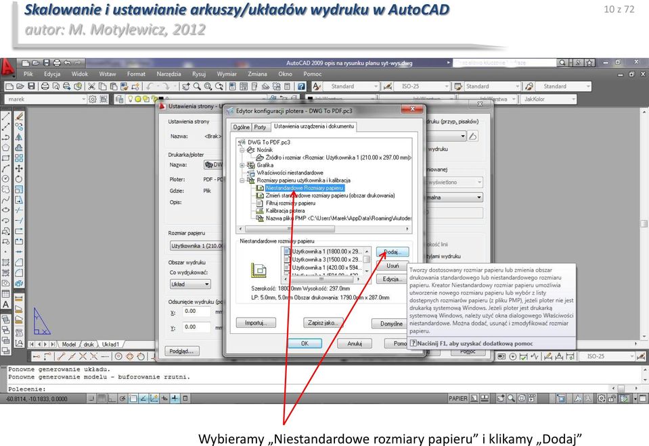Toggle Grid display in status bar
649x446 pixels.
point(102,399)
